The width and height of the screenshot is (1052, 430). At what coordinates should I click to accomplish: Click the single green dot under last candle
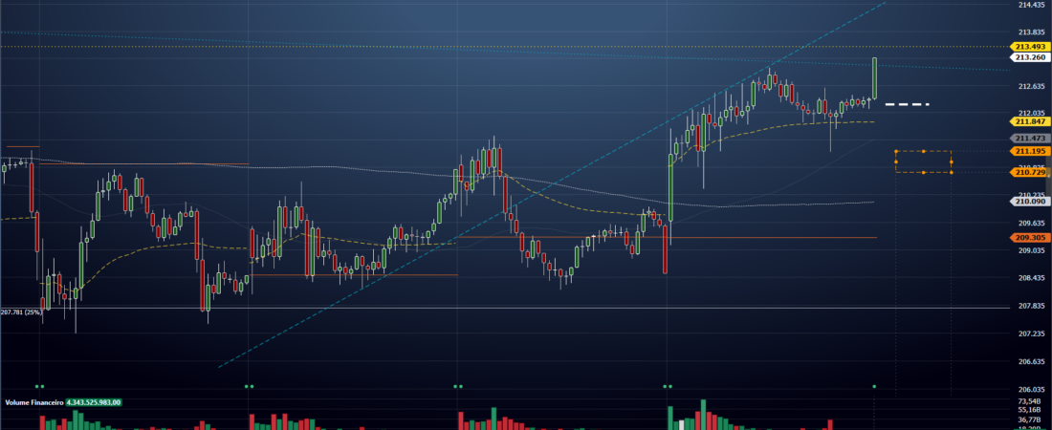(x=873, y=386)
